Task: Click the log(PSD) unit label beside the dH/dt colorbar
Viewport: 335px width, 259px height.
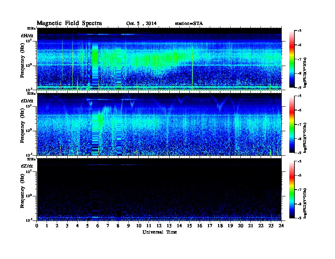Action: pos(305,72)
